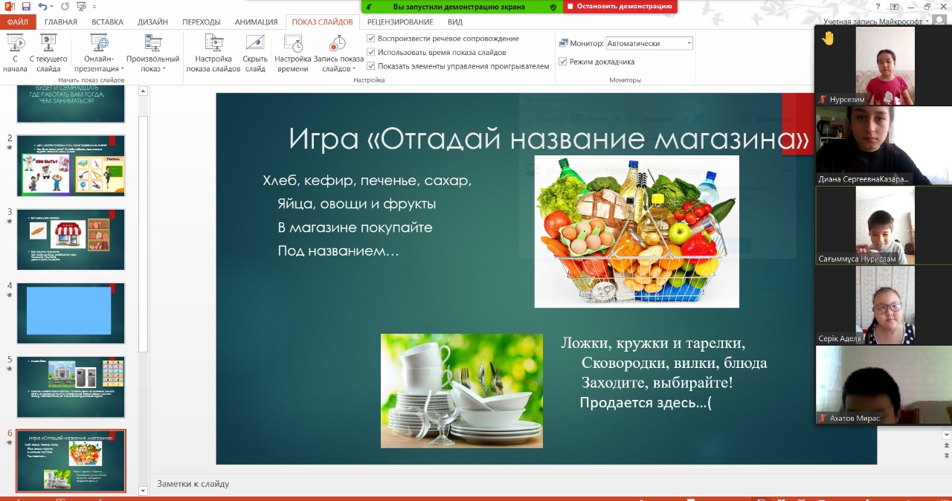Switch to the АНИМАЦИЯ tab
952x501 pixels.
pyautogui.click(x=256, y=22)
